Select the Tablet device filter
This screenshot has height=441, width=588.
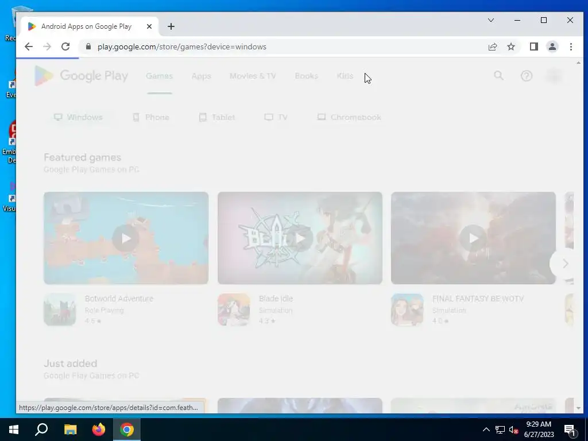[x=216, y=117]
